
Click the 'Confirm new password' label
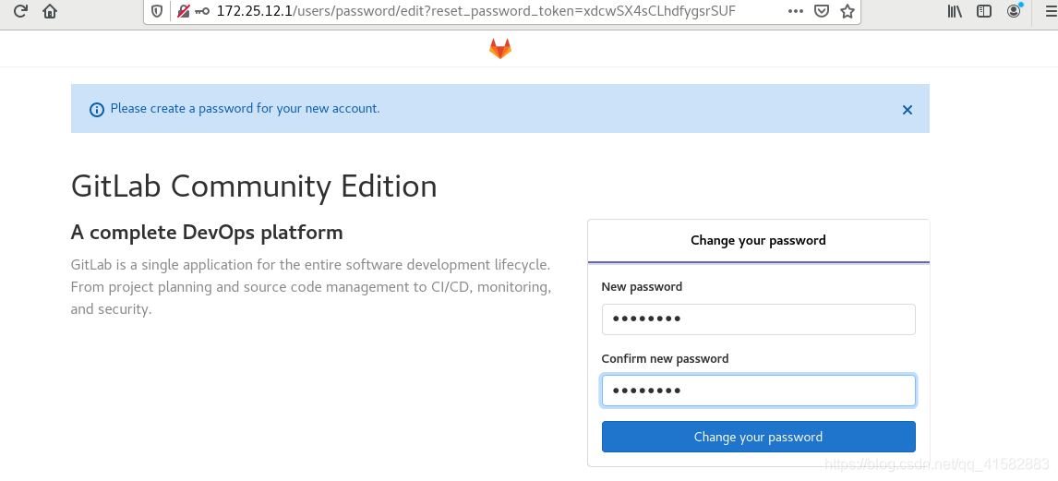tap(666, 358)
